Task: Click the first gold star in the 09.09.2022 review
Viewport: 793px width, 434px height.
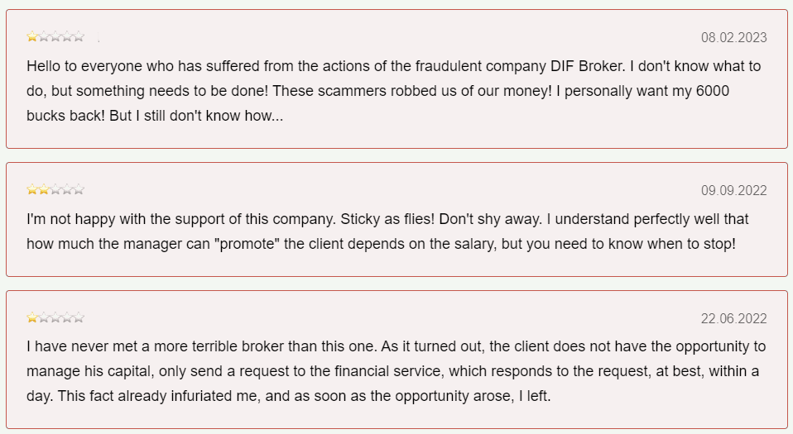Action: coord(32,189)
